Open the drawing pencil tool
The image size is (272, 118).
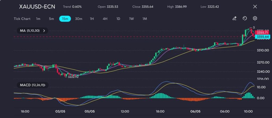pyautogui.click(x=234, y=19)
